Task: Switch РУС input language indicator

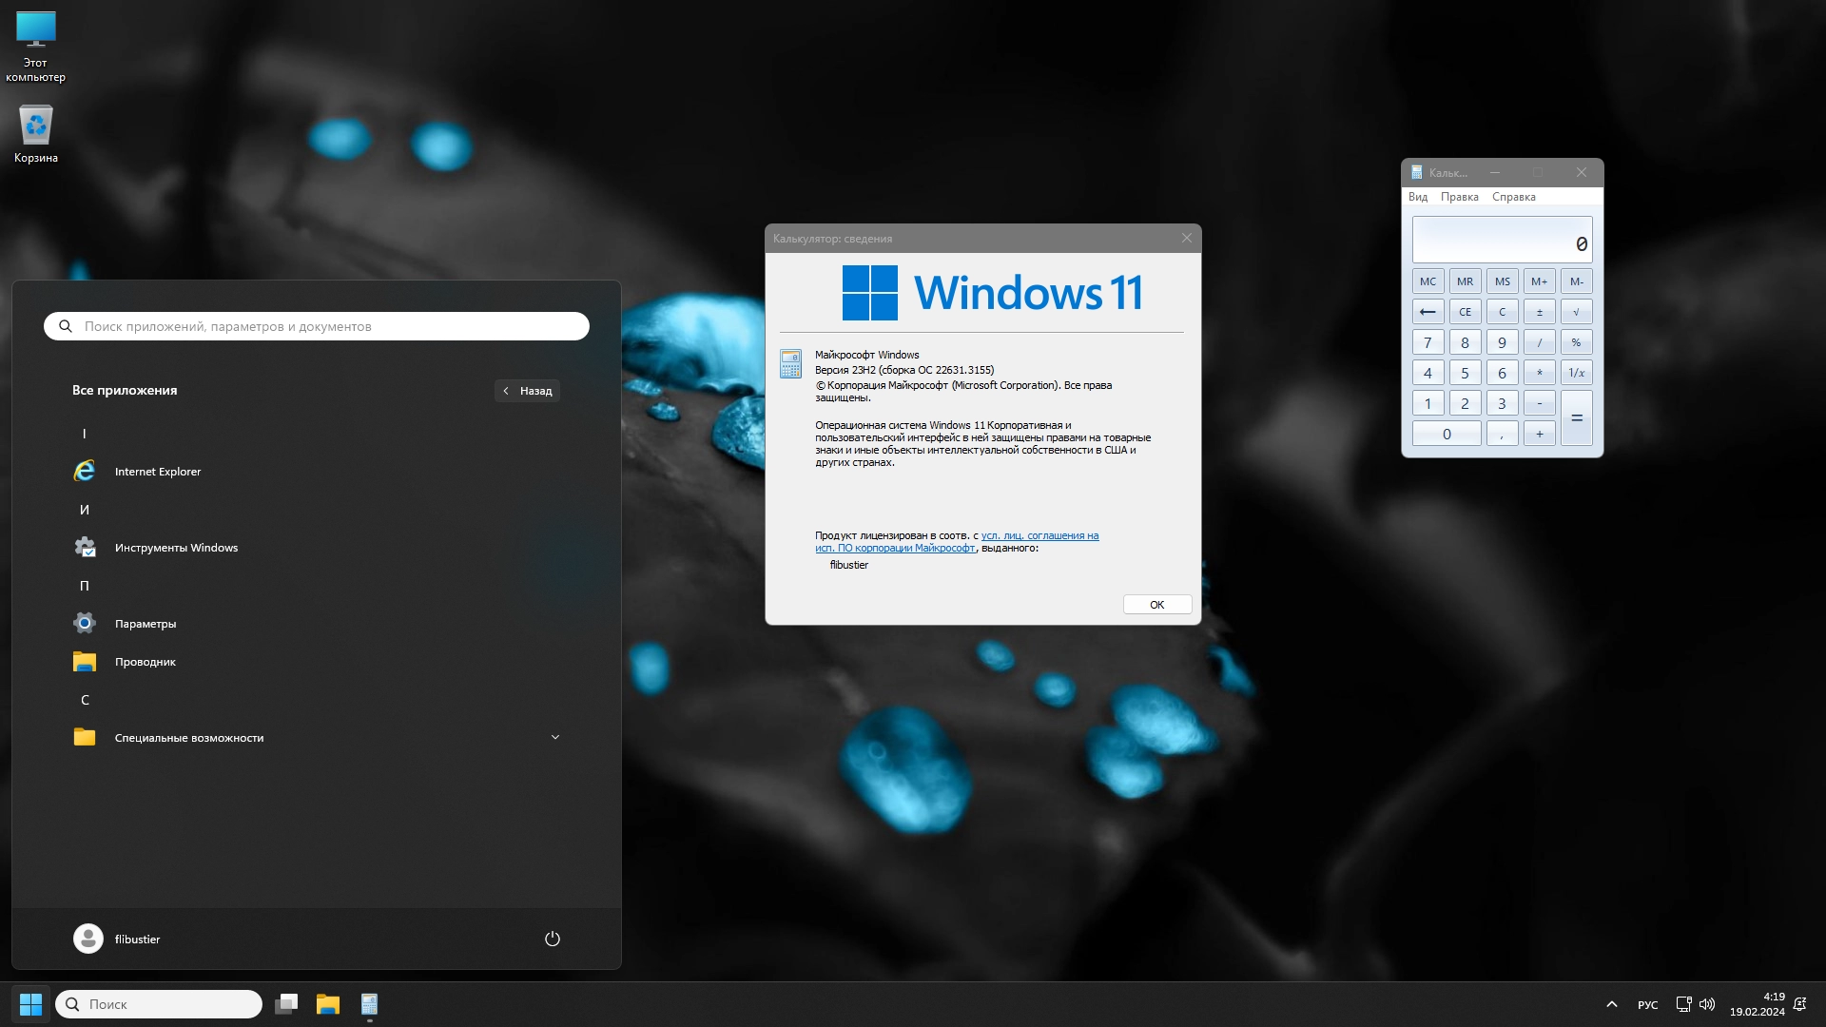Action: pyautogui.click(x=1647, y=1005)
